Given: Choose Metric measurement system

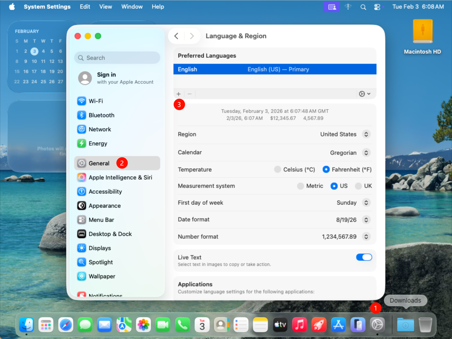Looking at the screenshot, I should click(300, 186).
